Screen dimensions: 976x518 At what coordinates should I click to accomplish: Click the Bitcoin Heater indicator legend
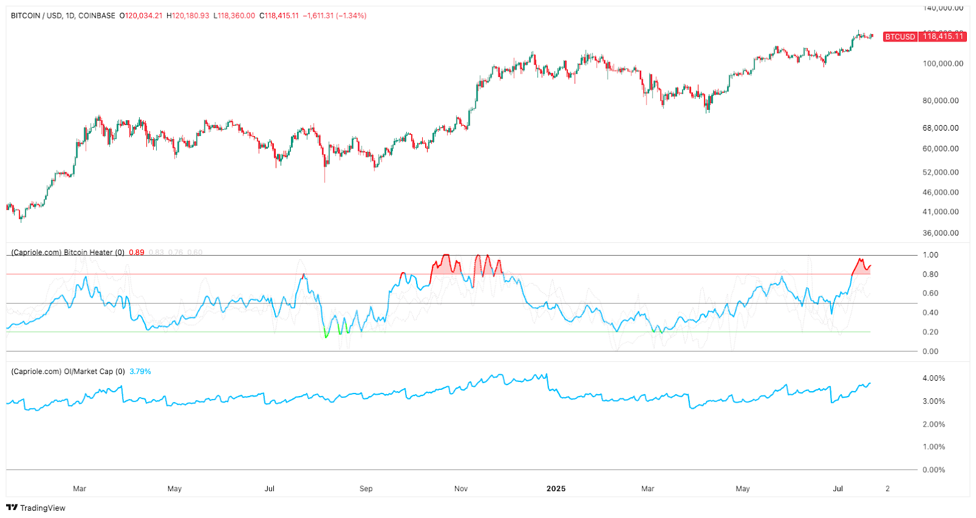point(67,253)
